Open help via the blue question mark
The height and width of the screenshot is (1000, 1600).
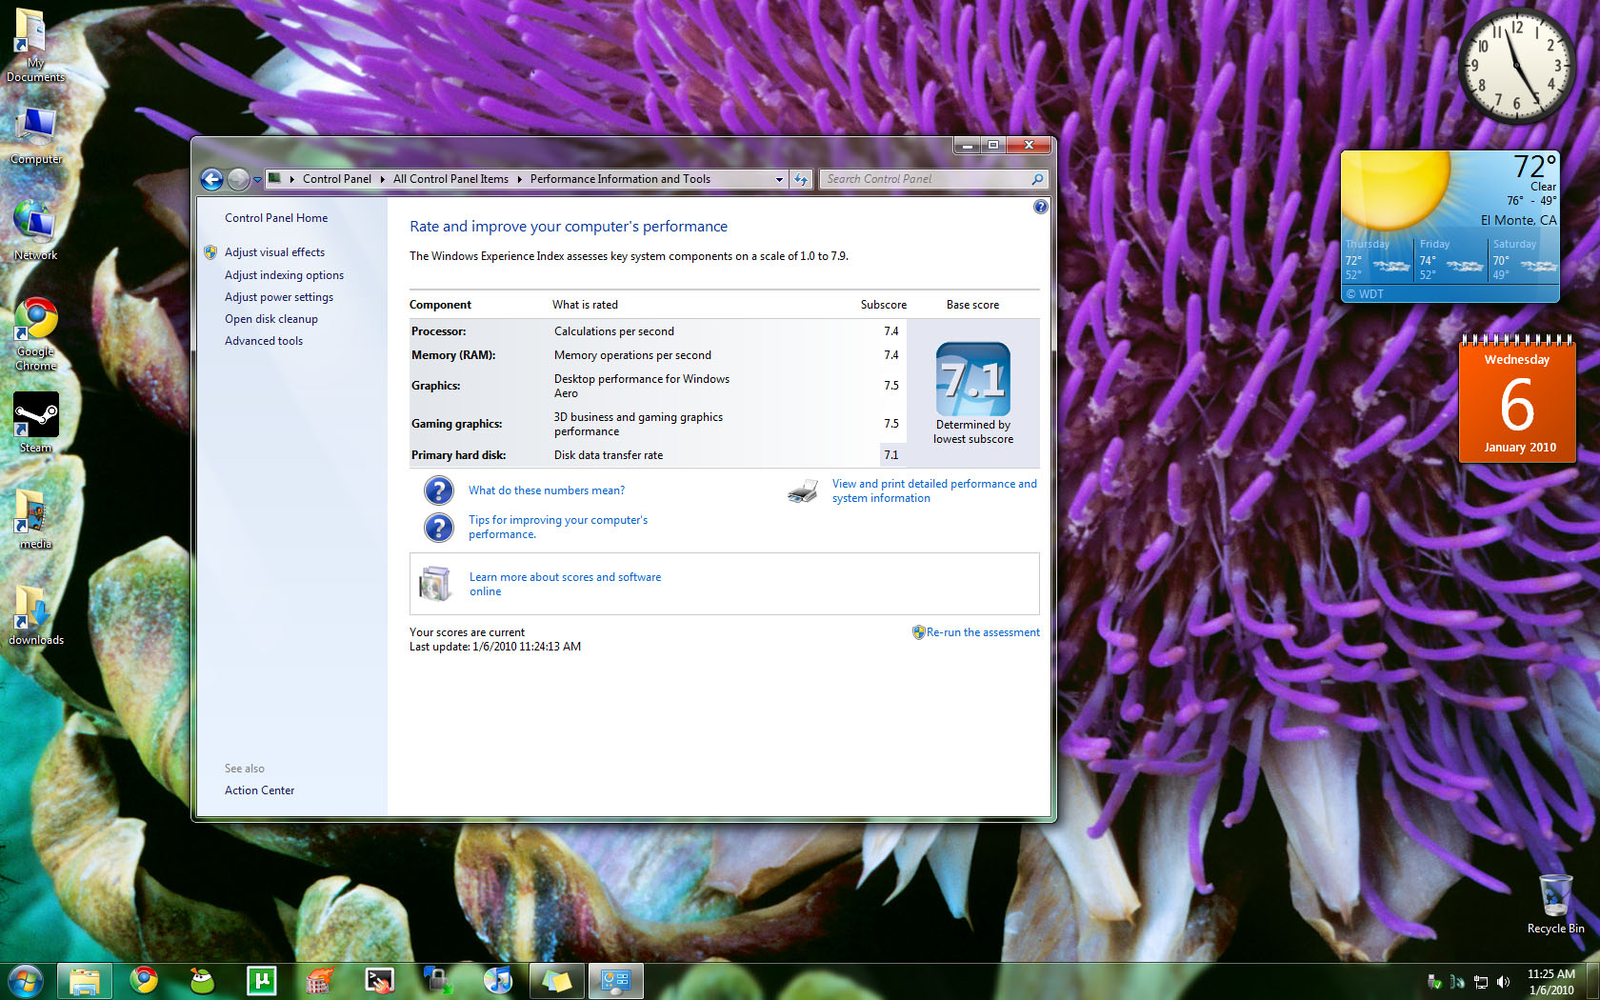coord(1040,207)
